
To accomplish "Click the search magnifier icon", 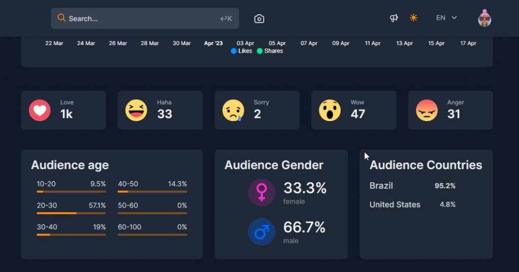I will [x=61, y=18].
